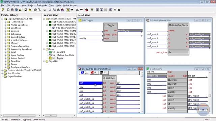Expand the Timers folder
This screenshot has width=216, height=121.
point(5,64)
